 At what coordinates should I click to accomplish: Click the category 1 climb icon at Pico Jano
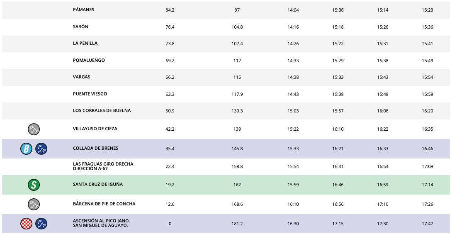click(41, 224)
